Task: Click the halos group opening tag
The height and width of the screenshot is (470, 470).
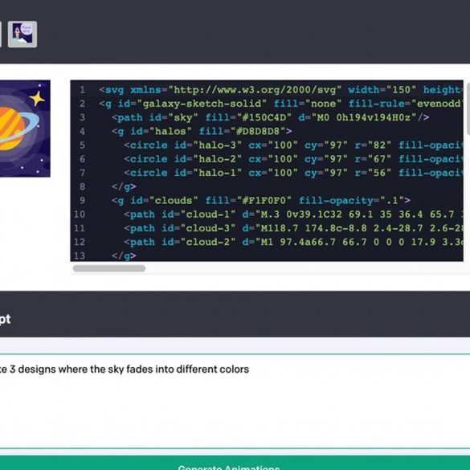Action: pyautogui.click(x=202, y=131)
